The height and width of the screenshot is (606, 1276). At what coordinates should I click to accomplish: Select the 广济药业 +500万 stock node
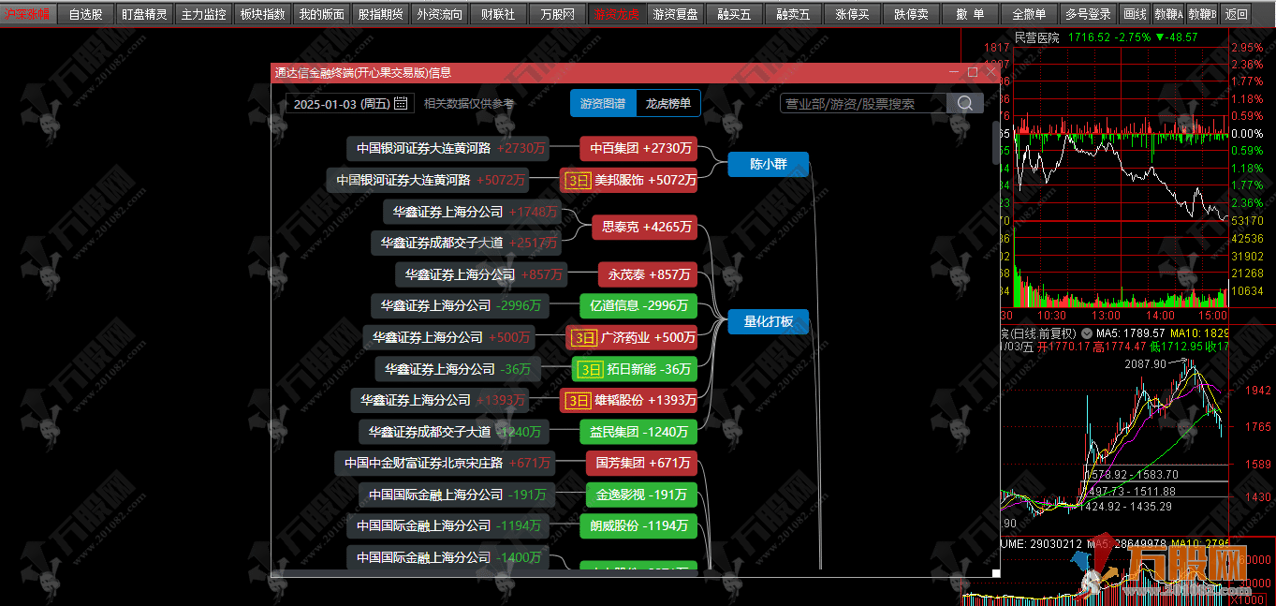coord(633,337)
